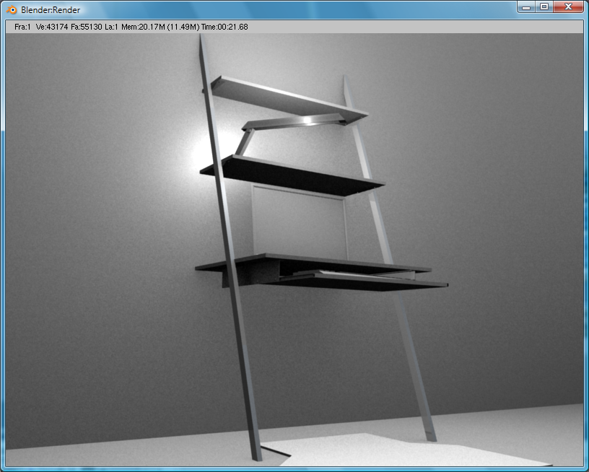The image size is (589, 472).
Task: Click the rendered shelf image
Action: tap(294, 250)
